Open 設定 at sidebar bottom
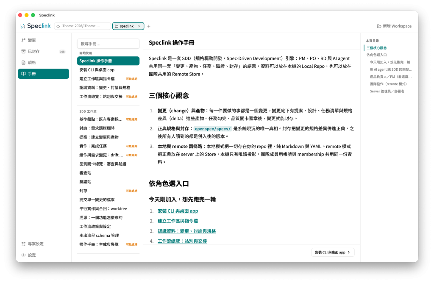Image resolution: width=434 pixels, height=283 pixels. coord(44,255)
